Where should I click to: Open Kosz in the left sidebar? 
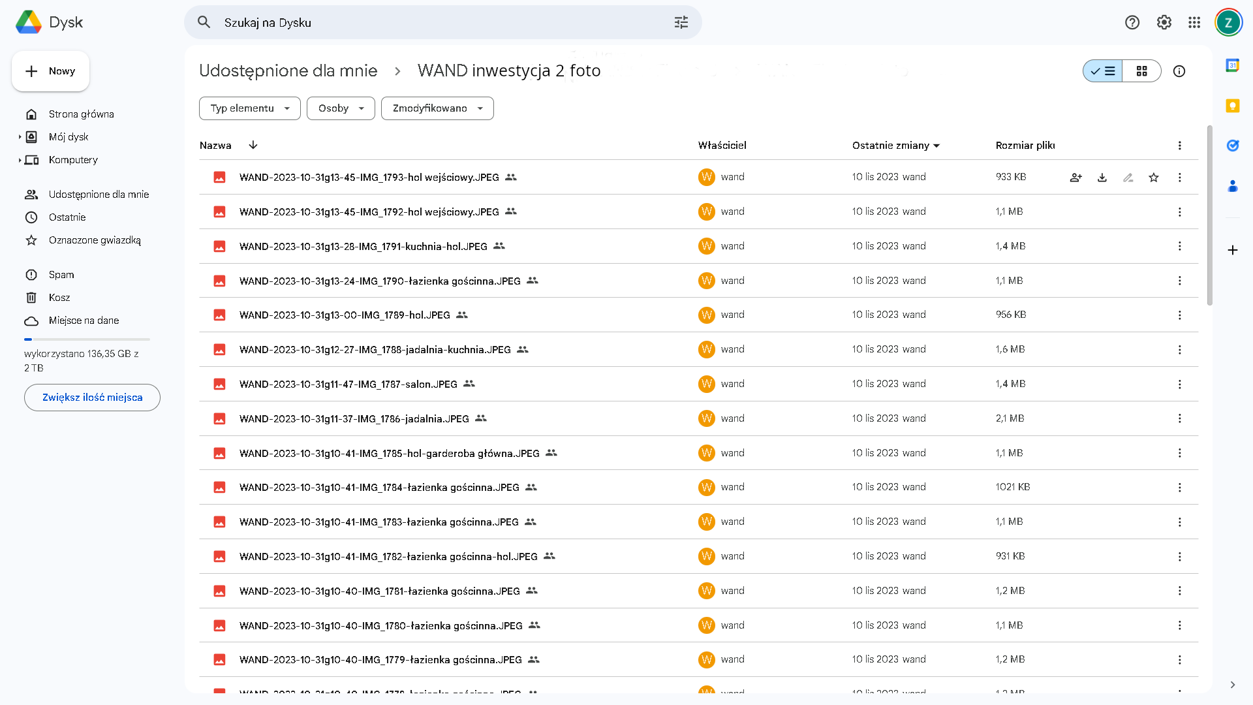59,298
